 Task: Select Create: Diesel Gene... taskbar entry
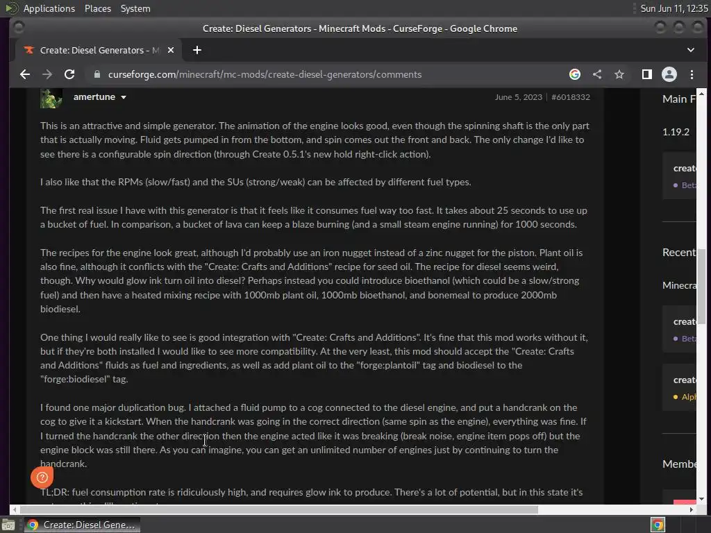(82, 525)
